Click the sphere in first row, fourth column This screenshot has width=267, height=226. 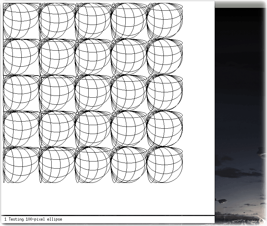click(129, 21)
